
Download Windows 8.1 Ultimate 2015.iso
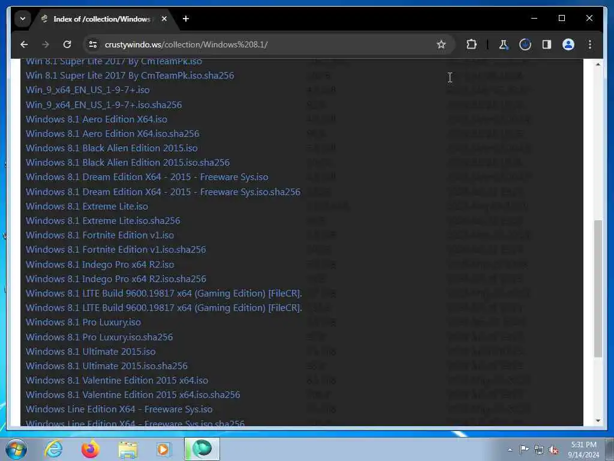pos(91,351)
